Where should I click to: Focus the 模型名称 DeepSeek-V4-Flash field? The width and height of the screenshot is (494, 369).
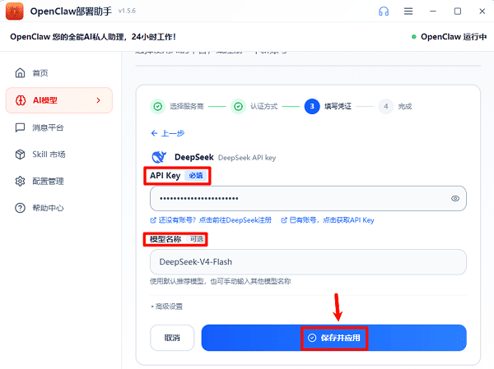[x=308, y=262]
